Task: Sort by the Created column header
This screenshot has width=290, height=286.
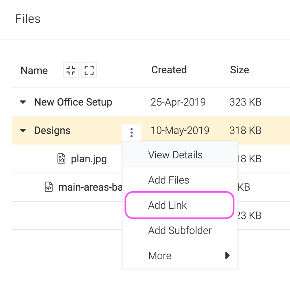Action: (x=169, y=70)
